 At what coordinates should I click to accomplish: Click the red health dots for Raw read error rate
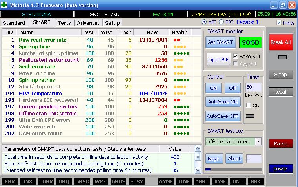pyautogui.click(x=177, y=40)
